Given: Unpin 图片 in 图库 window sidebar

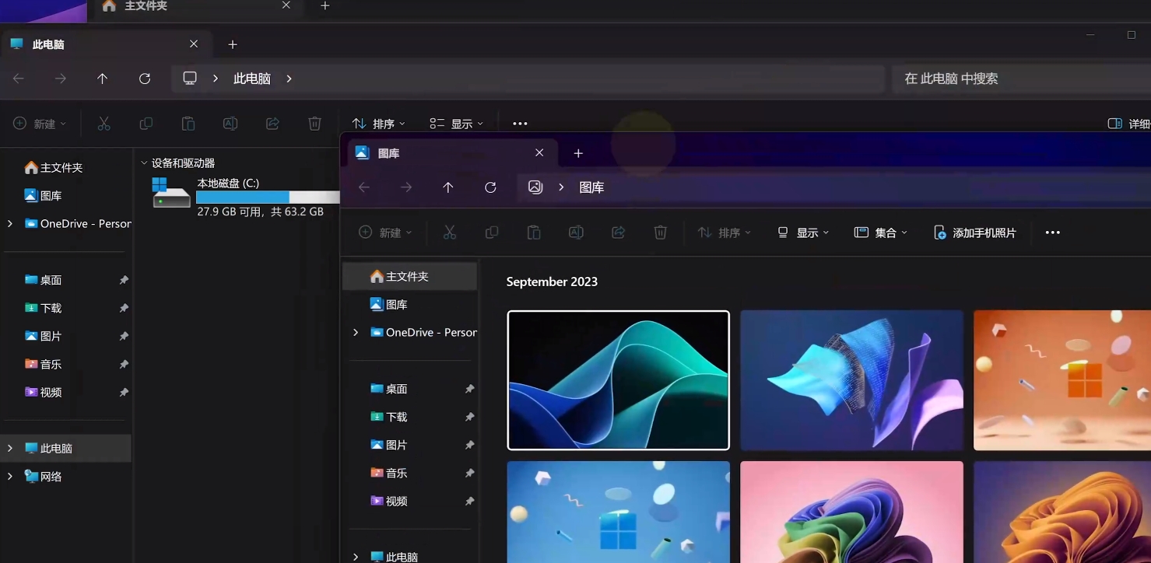Looking at the screenshot, I should [469, 445].
